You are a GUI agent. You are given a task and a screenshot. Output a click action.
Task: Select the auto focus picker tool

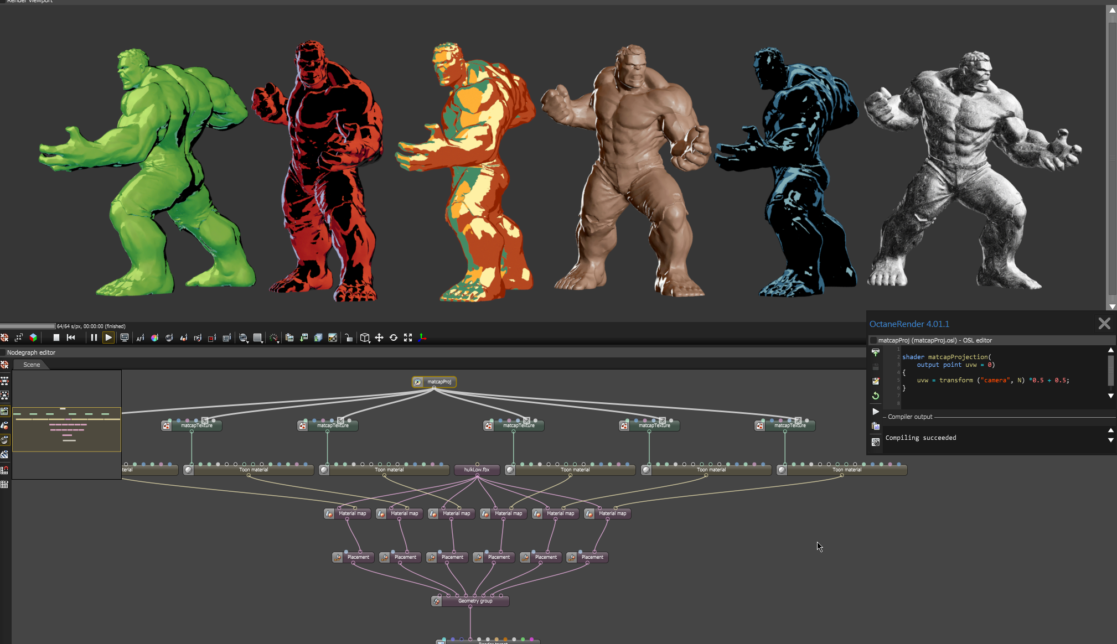pyautogui.click(x=140, y=337)
